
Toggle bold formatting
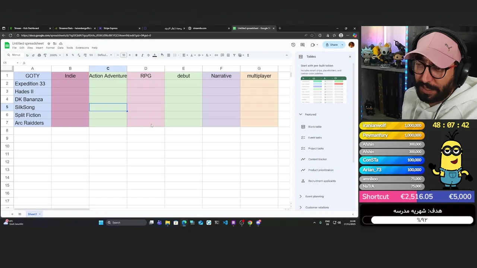tap(136, 55)
